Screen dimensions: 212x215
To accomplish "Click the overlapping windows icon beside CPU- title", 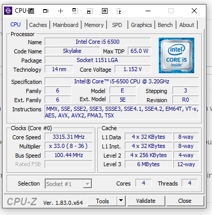I will (x=31, y=11).
